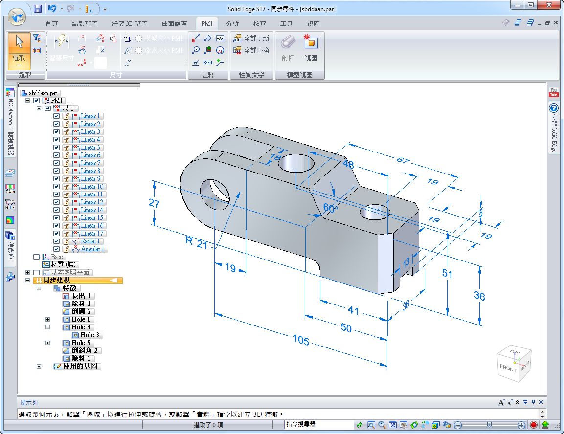
Task: Click the red record button in status bar
Action: (533, 425)
